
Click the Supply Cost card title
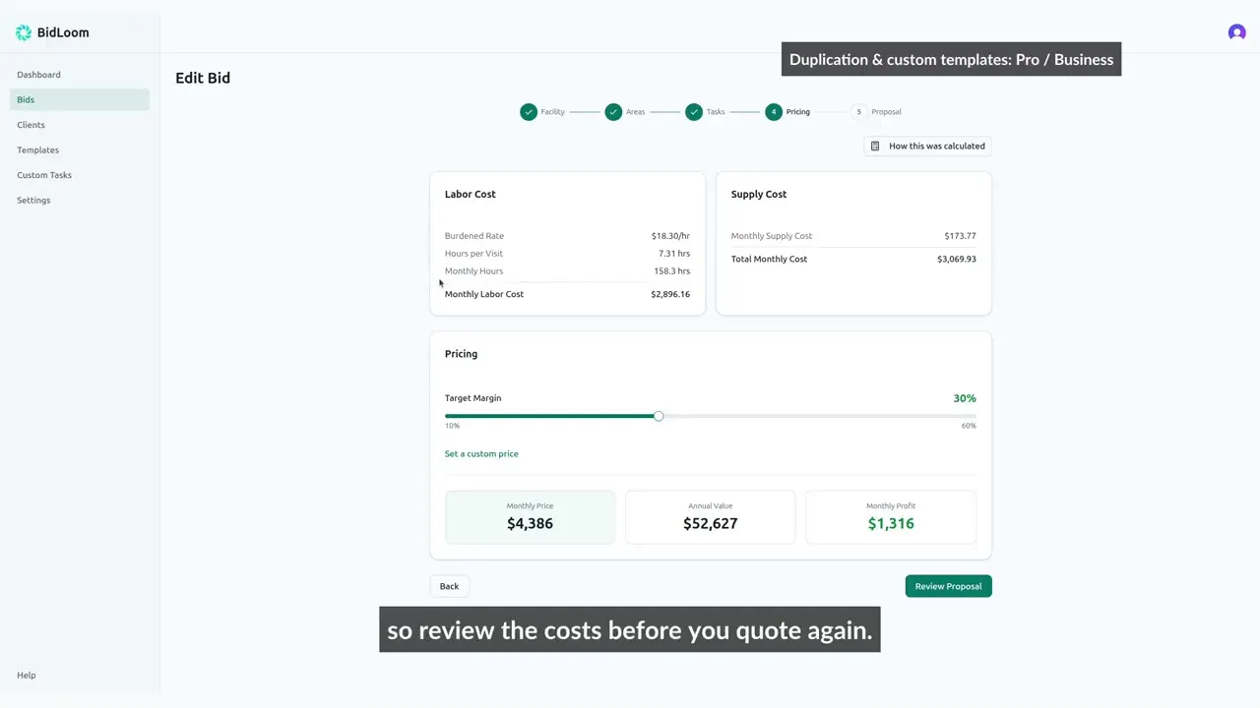759,195
